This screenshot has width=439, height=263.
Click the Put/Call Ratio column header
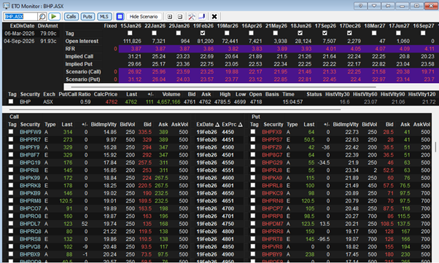click(x=75, y=94)
